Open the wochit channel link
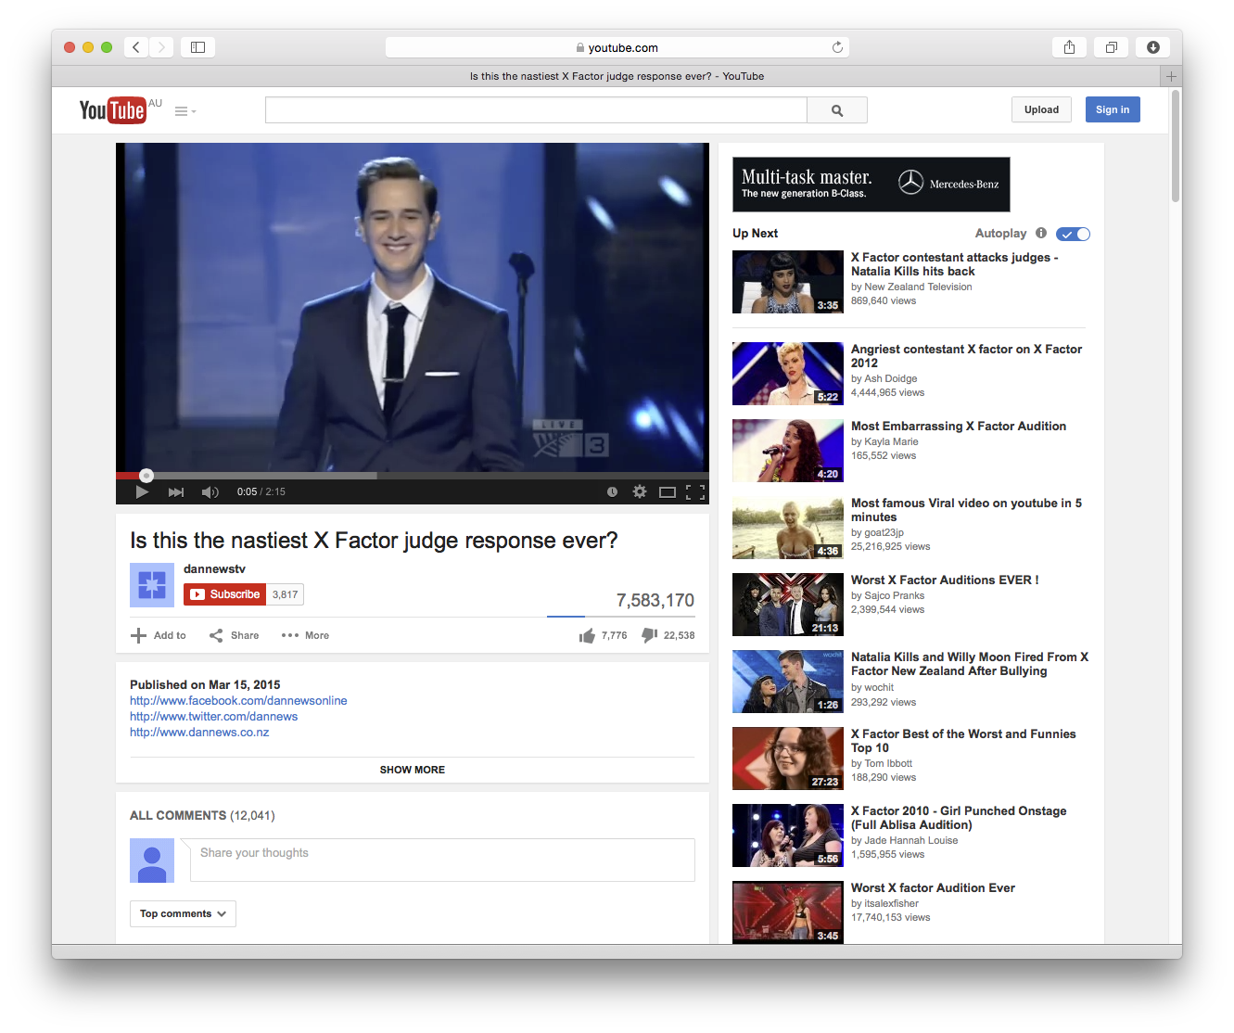1234x1033 pixels. pos(879,688)
